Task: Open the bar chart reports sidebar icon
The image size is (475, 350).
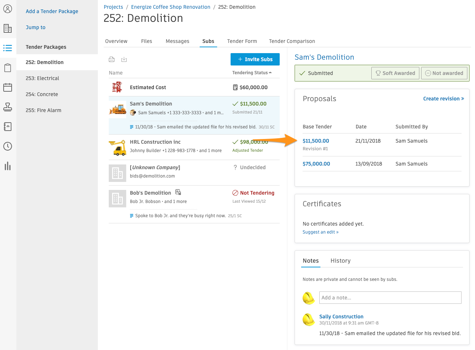Action: 8,166
